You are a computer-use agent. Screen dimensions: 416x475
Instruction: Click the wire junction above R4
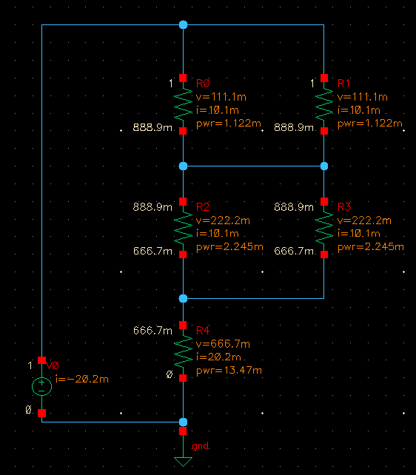pos(183,299)
